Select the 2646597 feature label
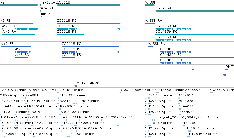This screenshot has width=234, height=138. pyautogui.click(x=193, y=90)
